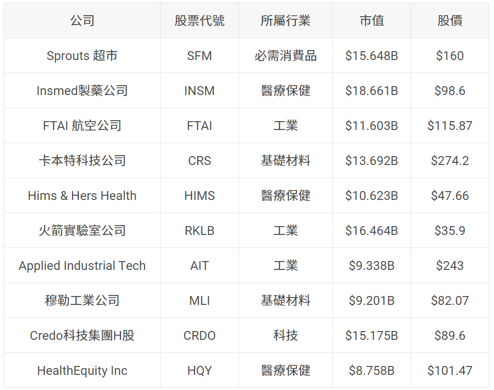The image size is (494, 390).
Task: Click the Hims & Hers Health cell
Action: (x=82, y=196)
